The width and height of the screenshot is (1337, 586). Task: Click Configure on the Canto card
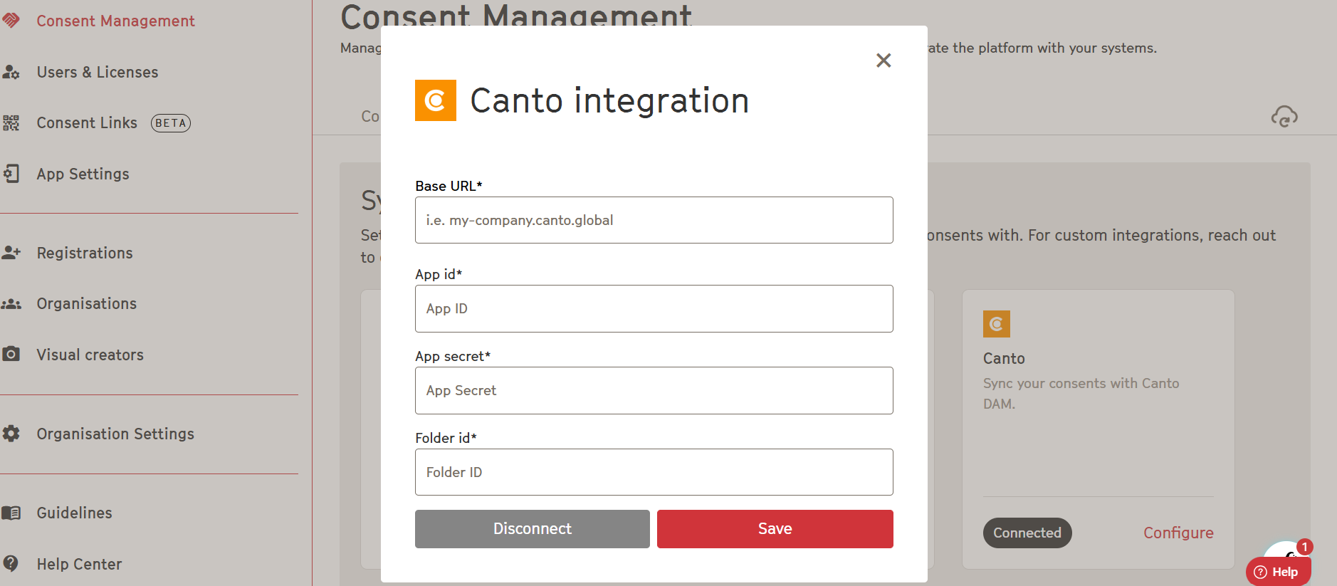tap(1178, 533)
